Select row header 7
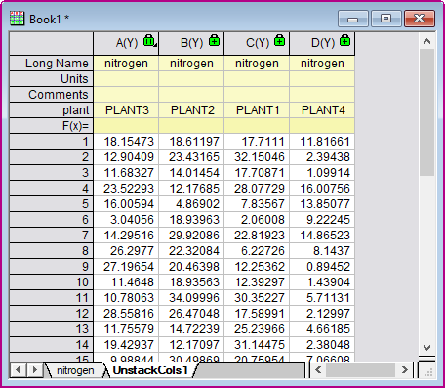 tap(52, 236)
